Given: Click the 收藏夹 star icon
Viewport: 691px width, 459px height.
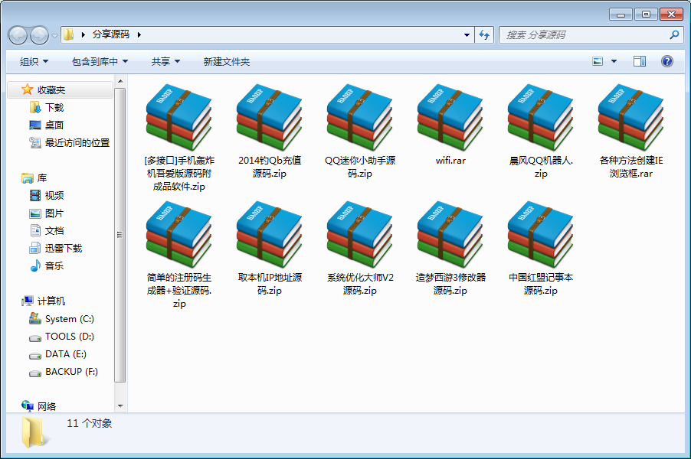Looking at the screenshot, I should pos(28,90).
